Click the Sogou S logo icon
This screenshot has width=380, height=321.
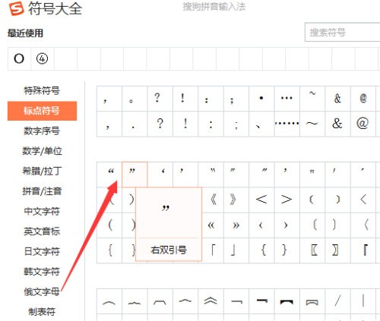click(16, 8)
